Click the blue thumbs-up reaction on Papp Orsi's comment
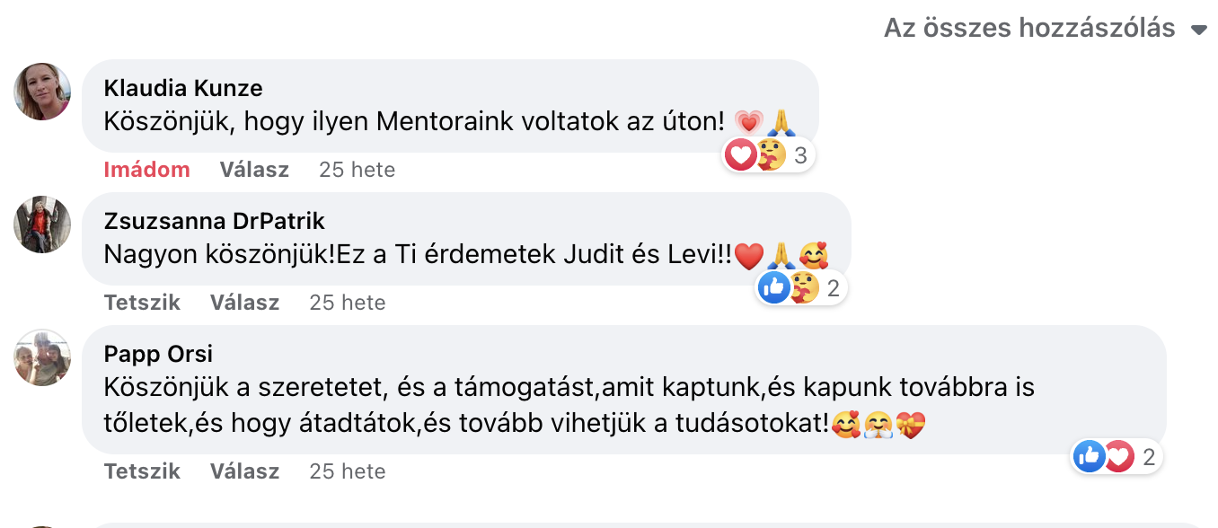Viewport: 1218px width, 528px height. (x=1089, y=457)
